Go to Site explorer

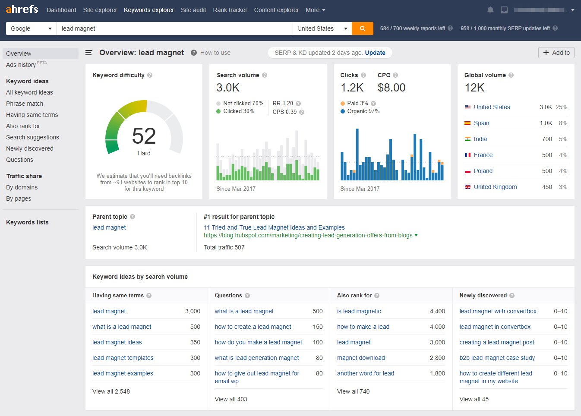click(x=100, y=10)
